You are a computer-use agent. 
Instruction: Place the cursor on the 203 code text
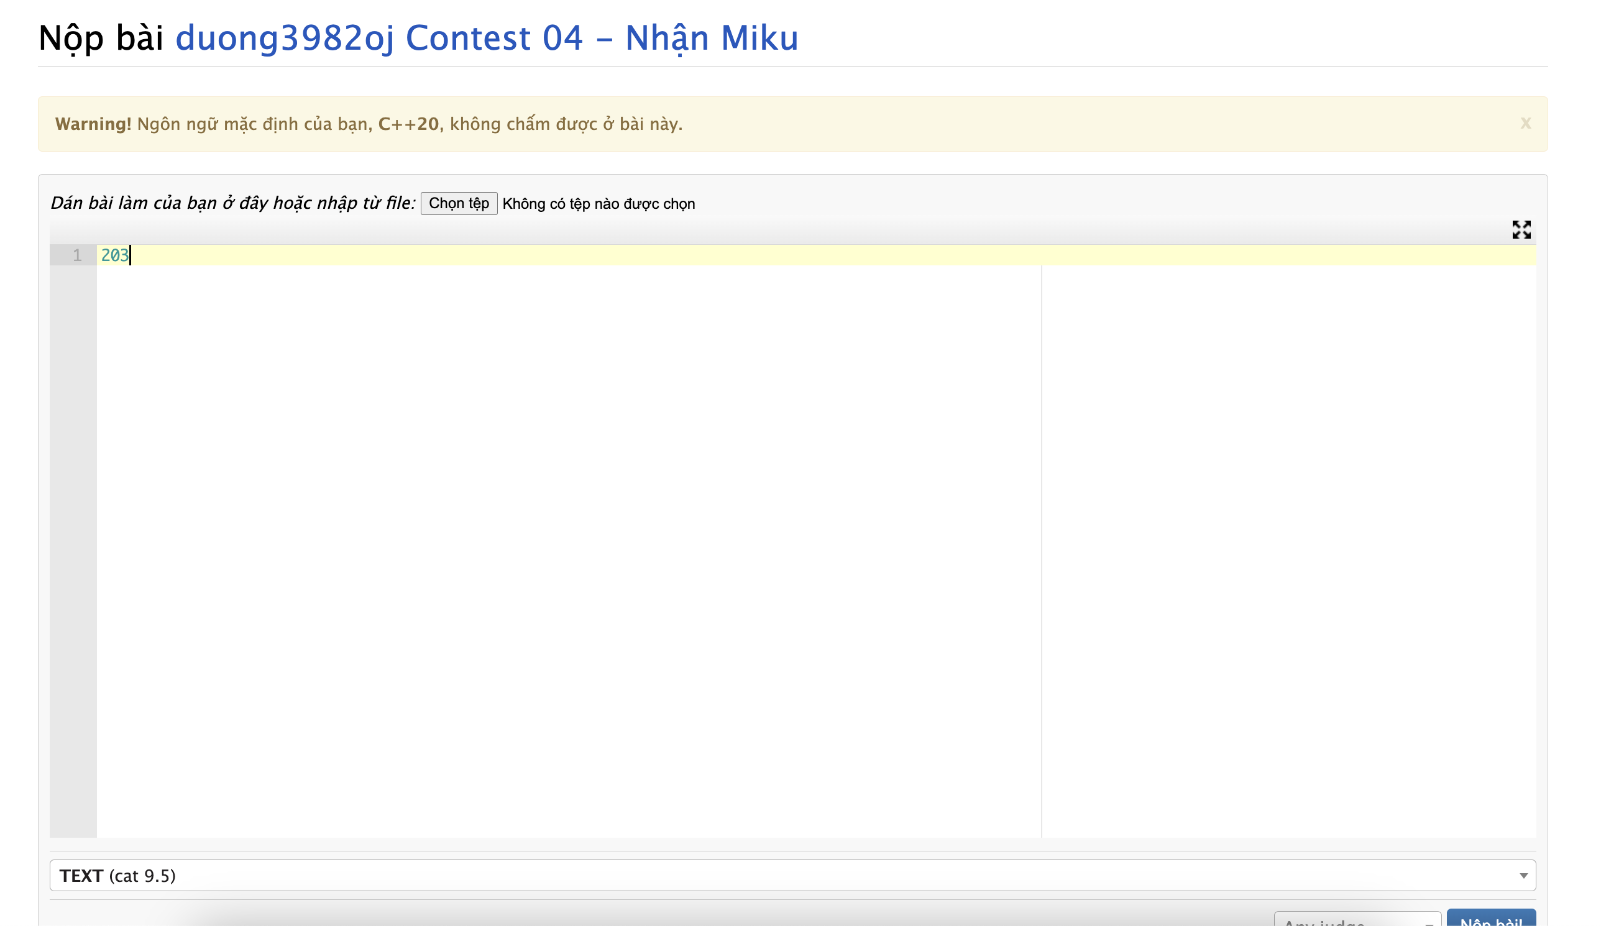tap(114, 255)
